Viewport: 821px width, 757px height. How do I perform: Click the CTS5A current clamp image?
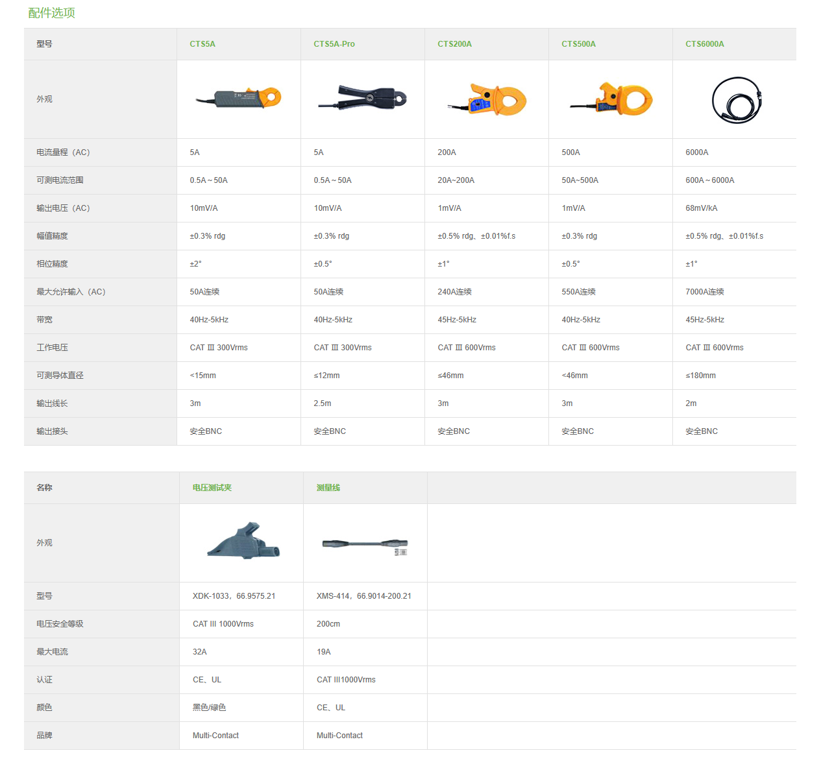coord(238,99)
